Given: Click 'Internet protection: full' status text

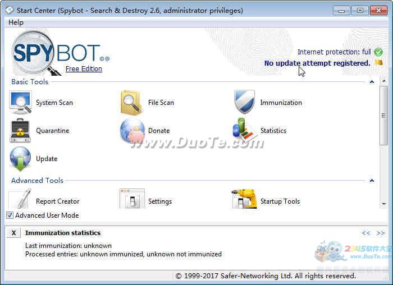Looking at the screenshot, I should click(x=334, y=52).
